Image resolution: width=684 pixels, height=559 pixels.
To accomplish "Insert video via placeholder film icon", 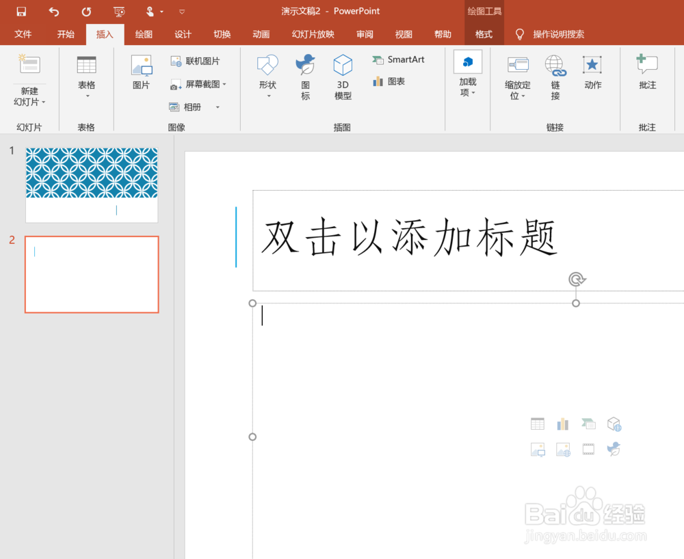I will [588, 449].
